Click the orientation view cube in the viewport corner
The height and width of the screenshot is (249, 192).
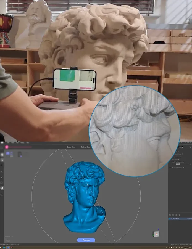(x=156, y=234)
